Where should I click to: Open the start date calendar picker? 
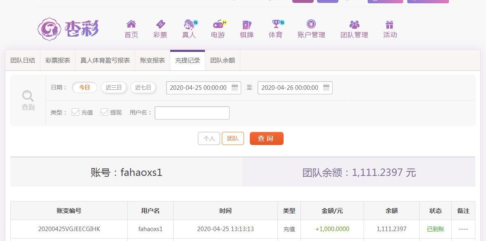coord(235,87)
